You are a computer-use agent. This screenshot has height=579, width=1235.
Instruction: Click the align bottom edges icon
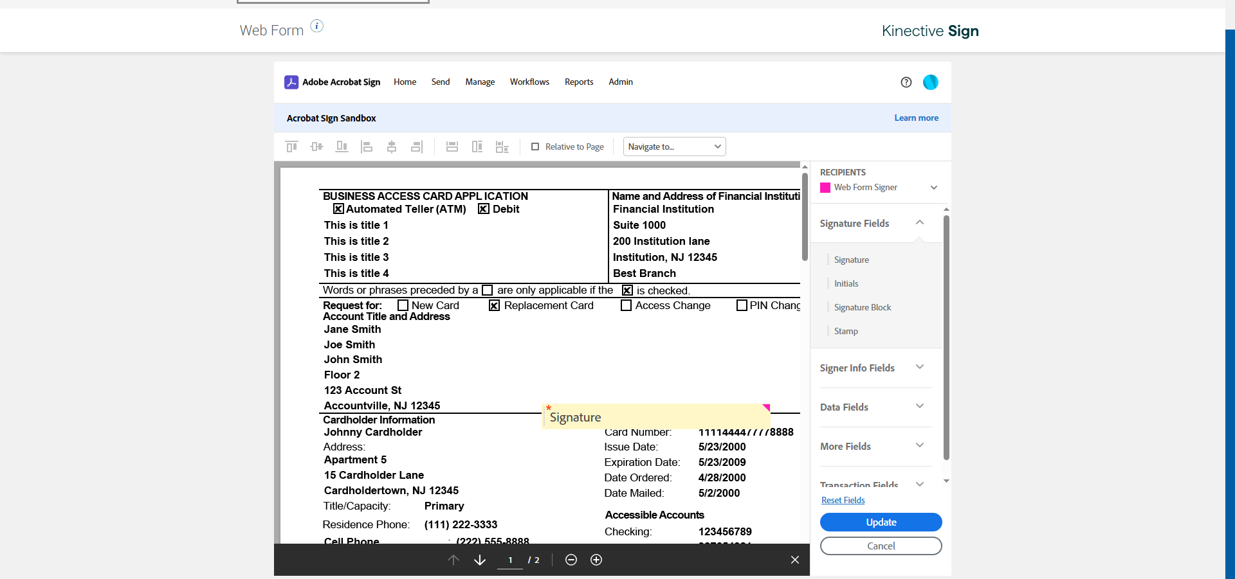click(342, 147)
